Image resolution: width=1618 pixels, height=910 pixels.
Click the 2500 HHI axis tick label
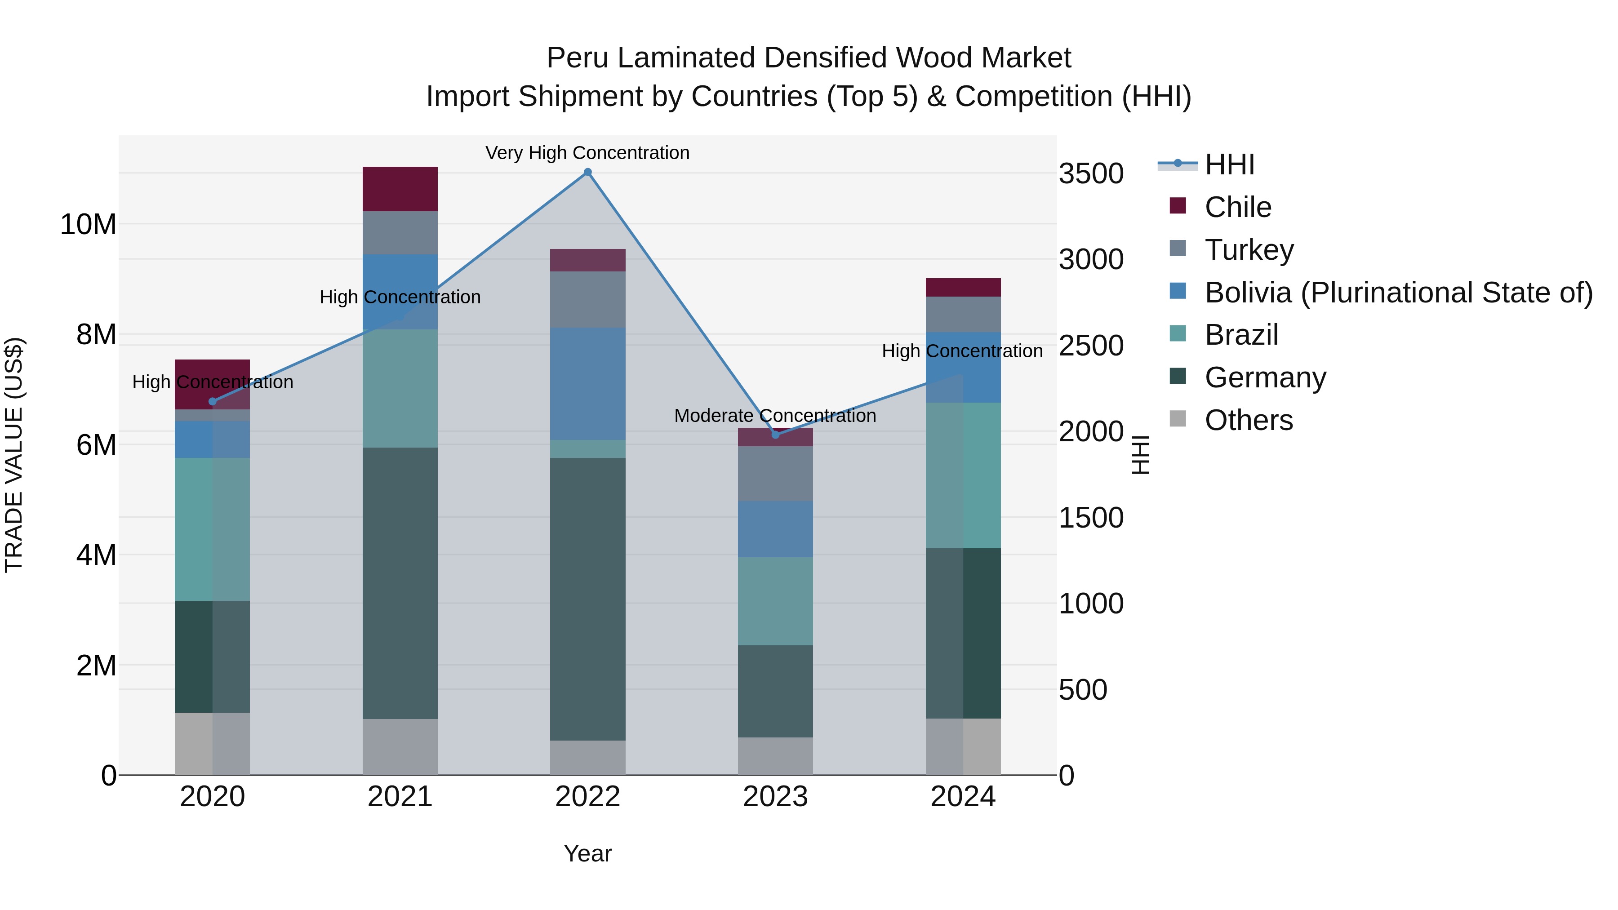point(1091,346)
